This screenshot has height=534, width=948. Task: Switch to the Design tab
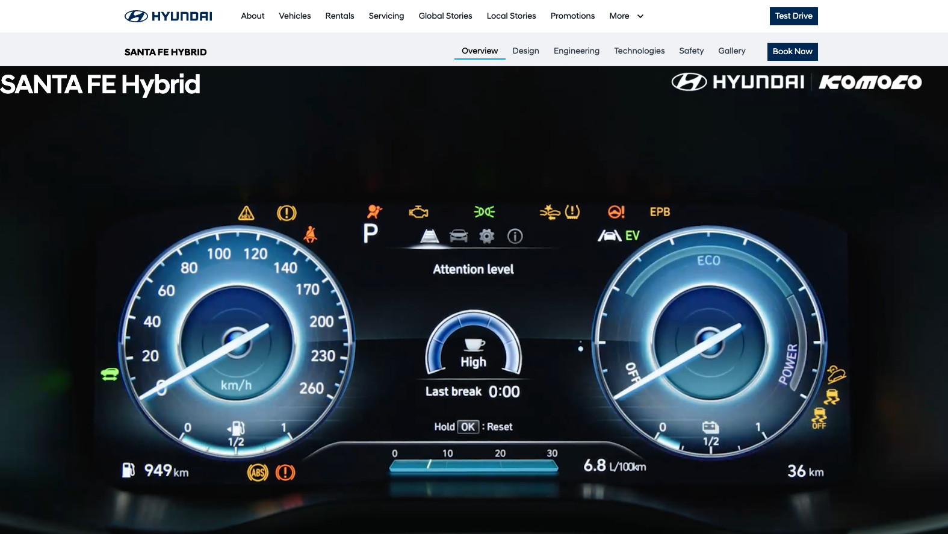click(525, 51)
